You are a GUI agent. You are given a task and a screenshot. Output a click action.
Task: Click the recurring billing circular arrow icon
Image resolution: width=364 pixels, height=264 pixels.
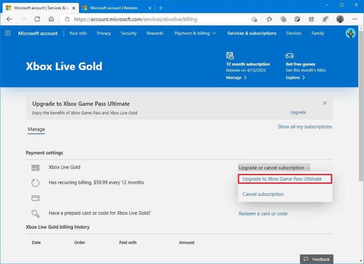(x=36, y=183)
